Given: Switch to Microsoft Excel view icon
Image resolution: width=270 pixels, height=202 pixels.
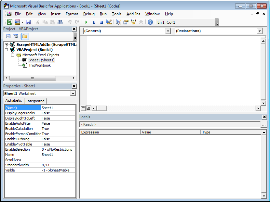Looking at the screenshot, I should tap(10, 22).
